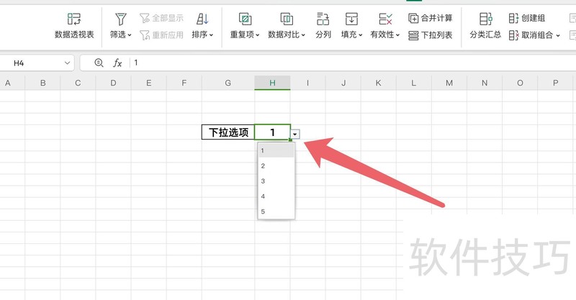Click the 筛选 filter funnel icon
Screen dimensions: 576x300
point(120,19)
